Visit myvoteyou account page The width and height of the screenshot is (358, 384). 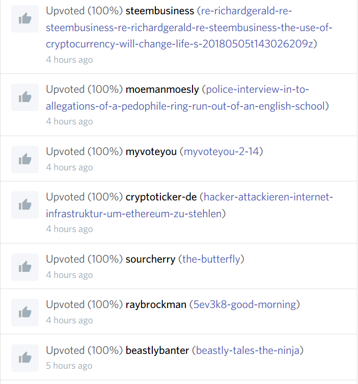151,151
